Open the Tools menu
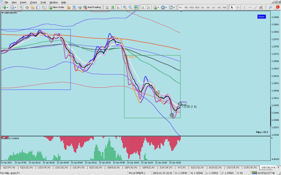The width and height of the screenshot is (281, 175). point(43,2)
